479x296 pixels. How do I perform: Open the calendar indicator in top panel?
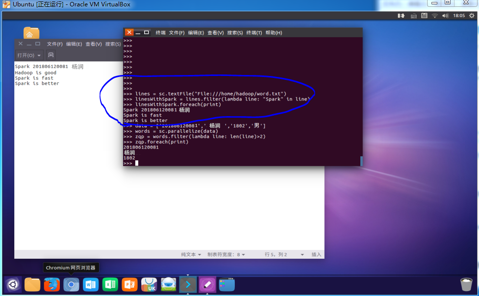coord(424,16)
